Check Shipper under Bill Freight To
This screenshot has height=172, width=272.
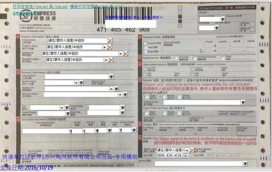coord(147,97)
